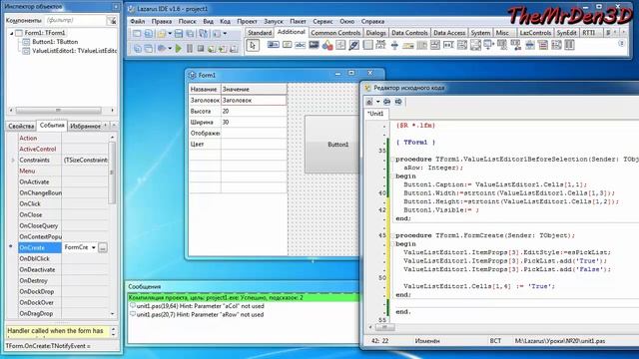Open the System palette tab
This screenshot has height=359, width=639.
(x=480, y=33)
